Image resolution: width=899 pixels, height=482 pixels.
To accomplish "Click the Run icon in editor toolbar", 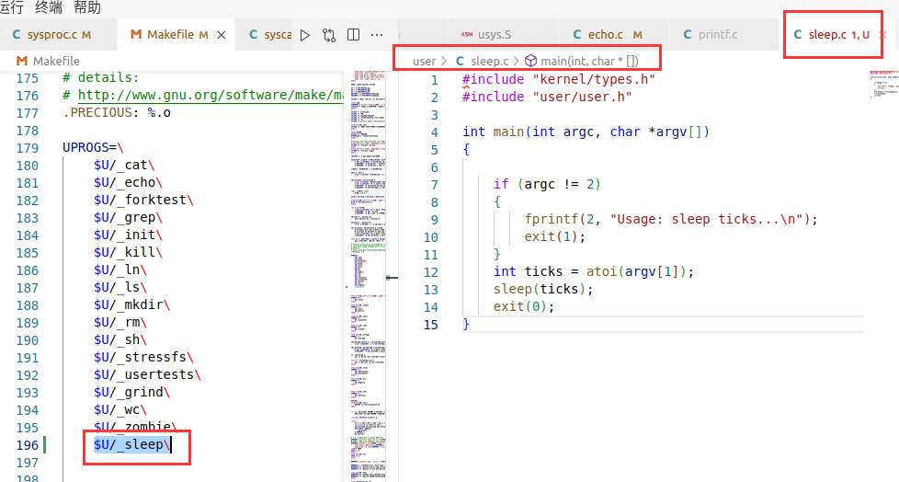I will coord(306,35).
